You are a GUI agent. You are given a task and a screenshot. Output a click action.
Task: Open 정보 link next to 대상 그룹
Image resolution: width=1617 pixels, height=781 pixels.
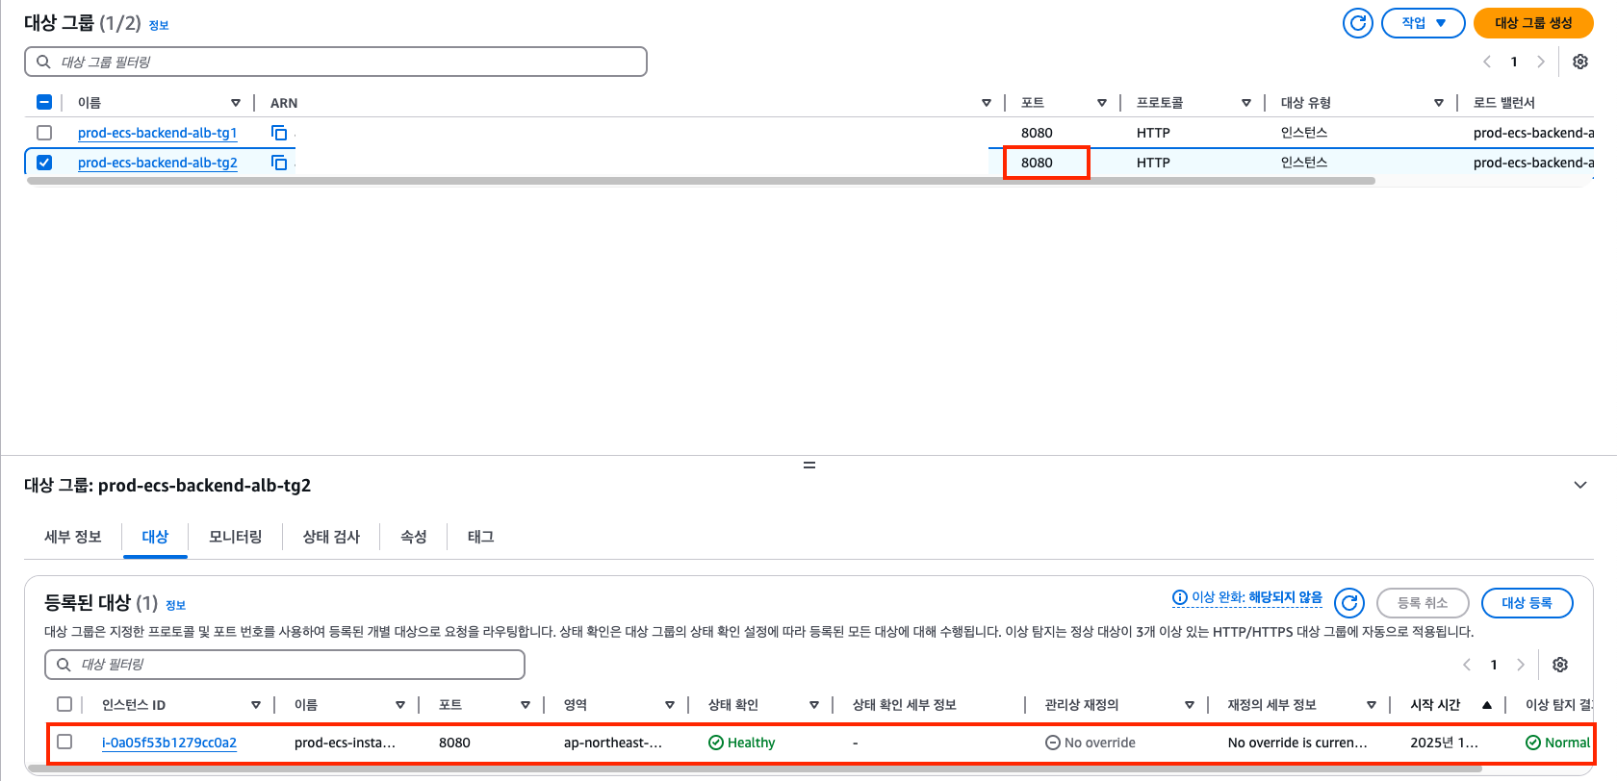(x=159, y=26)
